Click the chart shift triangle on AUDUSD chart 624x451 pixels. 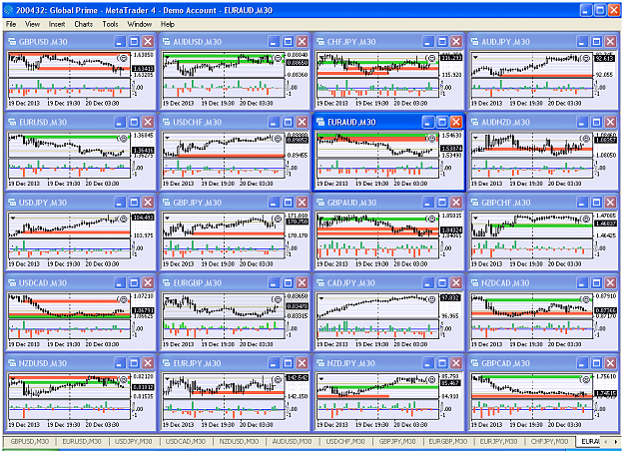click(167, 58)
